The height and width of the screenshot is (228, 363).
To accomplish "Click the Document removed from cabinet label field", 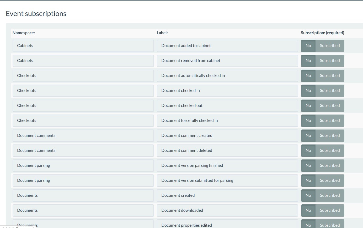I will click(227, 61).
